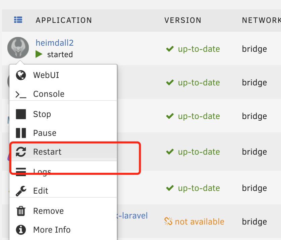Click heimdall2's up-to-date version status
The width and height of the screenshot is (281, 240).
pos(193,49)
